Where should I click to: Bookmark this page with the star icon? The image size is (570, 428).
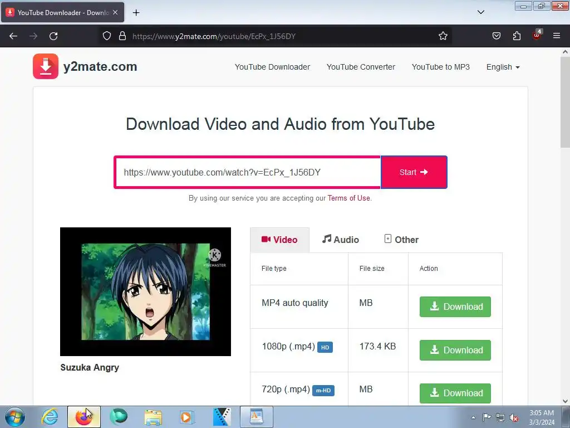(443, 36)
